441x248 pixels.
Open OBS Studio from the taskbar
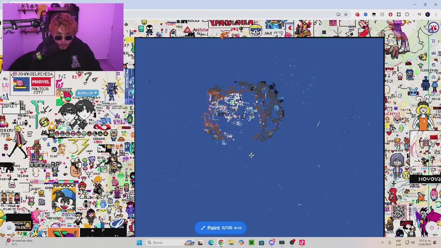point(292,242)
